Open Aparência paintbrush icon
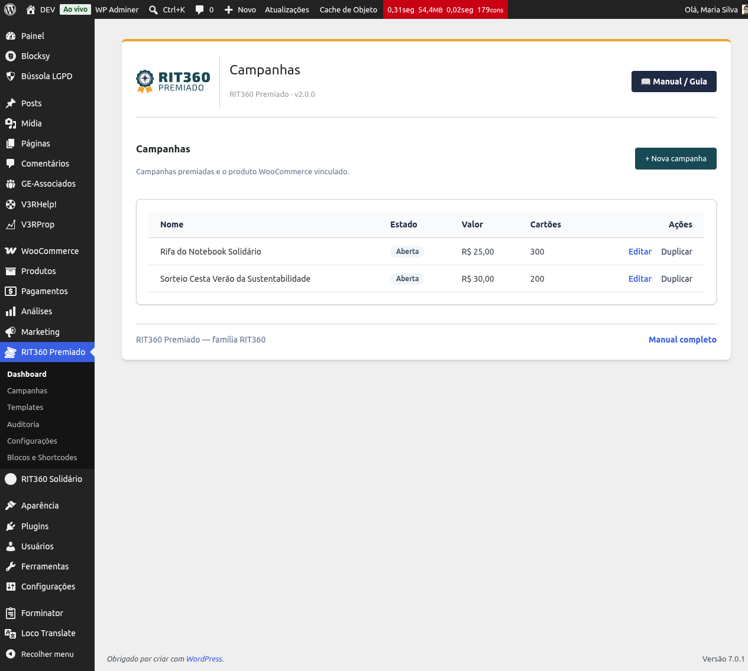Screen dimensions: 748x671 (x=11, y=506)
